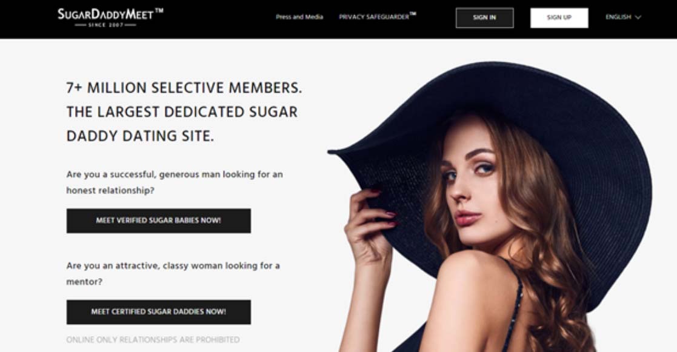Viewport: 677px width, 352px height.
Task: Expand the English language dropdown
Action: tap(623, 17)
